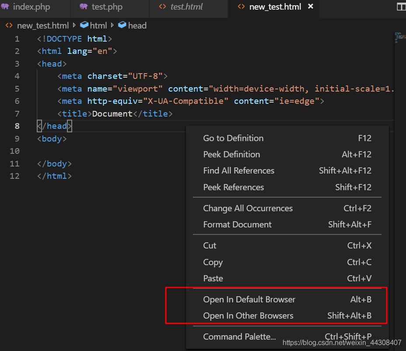Select Format Document
Viewport: 406px width, 351px height.
[287, 224]
